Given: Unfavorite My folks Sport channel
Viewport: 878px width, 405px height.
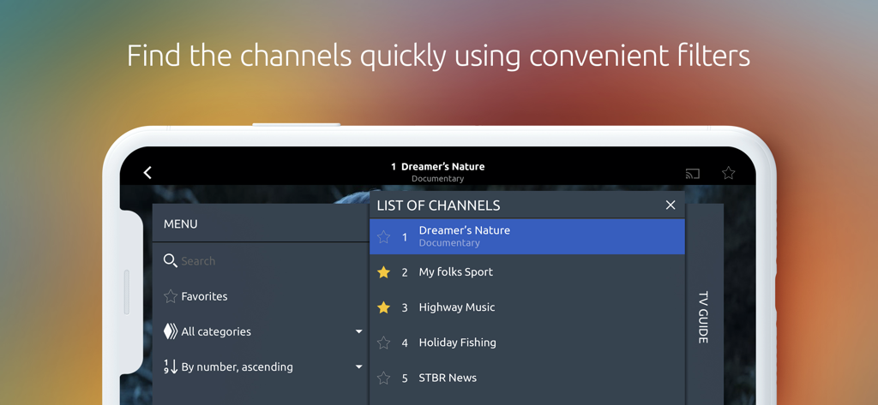Looking at the screenshot, I should (x=384, y=272).
